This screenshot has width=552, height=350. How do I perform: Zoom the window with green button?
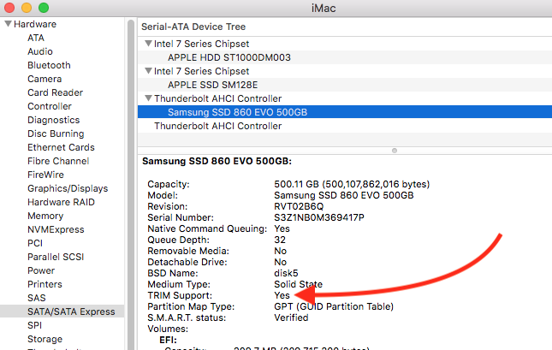tap(44, 8)
